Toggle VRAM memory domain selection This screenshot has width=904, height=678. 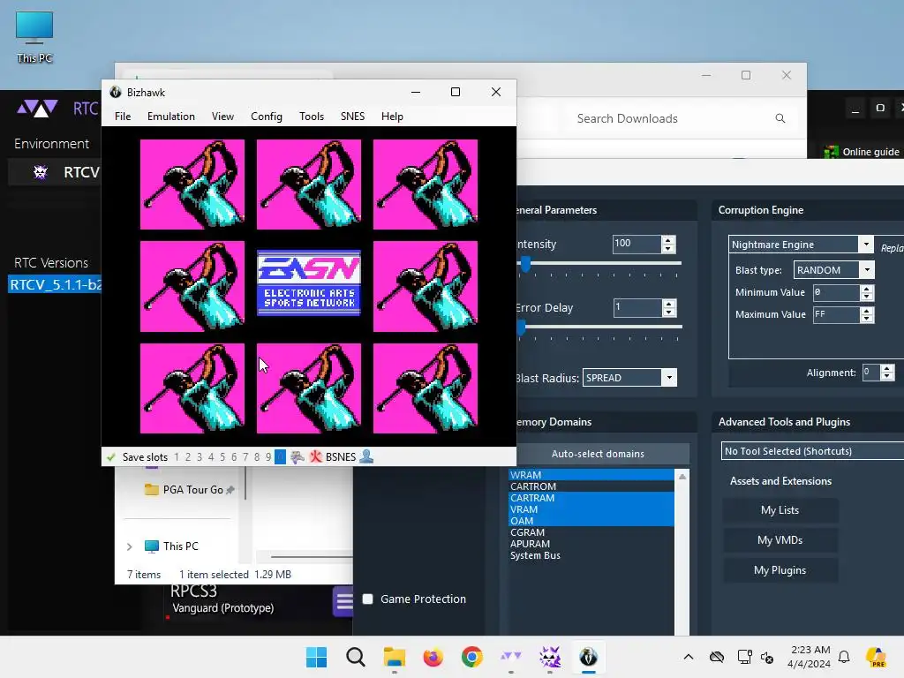click(591, 509)
